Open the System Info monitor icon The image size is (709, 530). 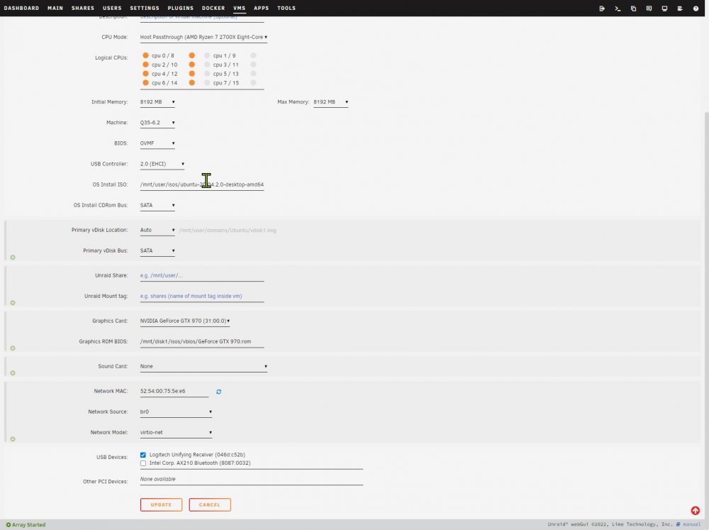(x=665, y=8)
